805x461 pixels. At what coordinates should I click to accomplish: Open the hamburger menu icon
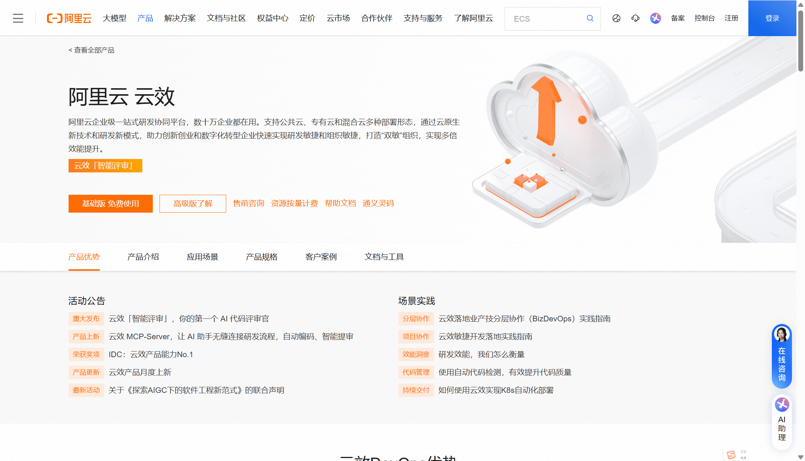coord(18,18)
